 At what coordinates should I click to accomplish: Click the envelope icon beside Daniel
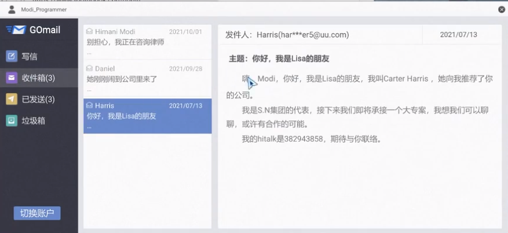point(89,68)
